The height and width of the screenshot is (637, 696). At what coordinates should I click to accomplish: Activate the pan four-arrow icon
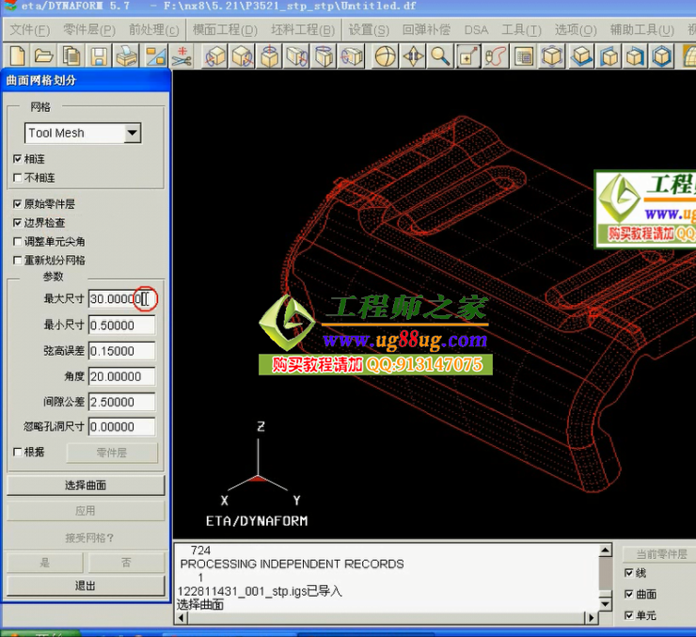(413, 56)
